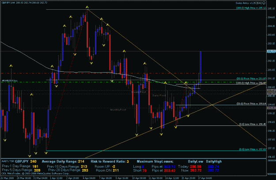Click '17 Apr 04:00' on the time axis
The height and width of the screenshot is (180, 276).
point(205,178)
